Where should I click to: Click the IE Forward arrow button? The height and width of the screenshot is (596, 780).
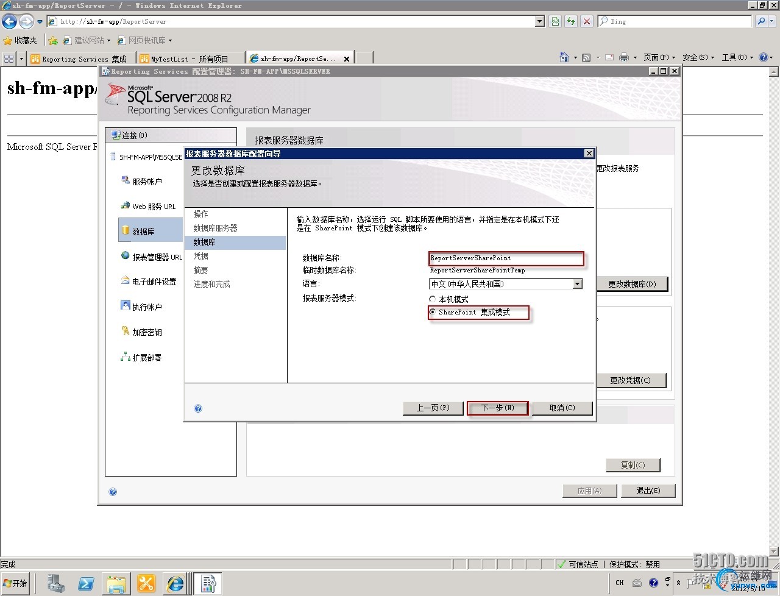[26, 22]
